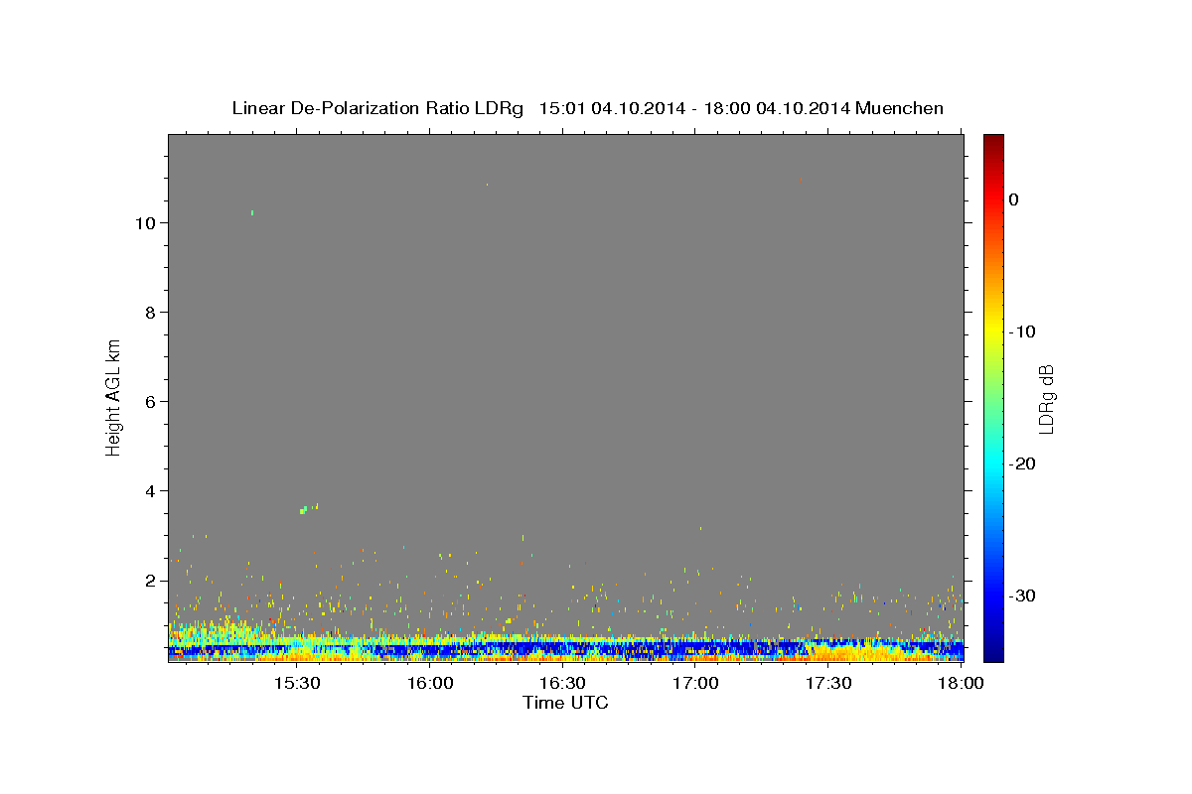Click the dark red top of the colorbar
This screenshot has width=1192, height=794.
coord(993,141)
